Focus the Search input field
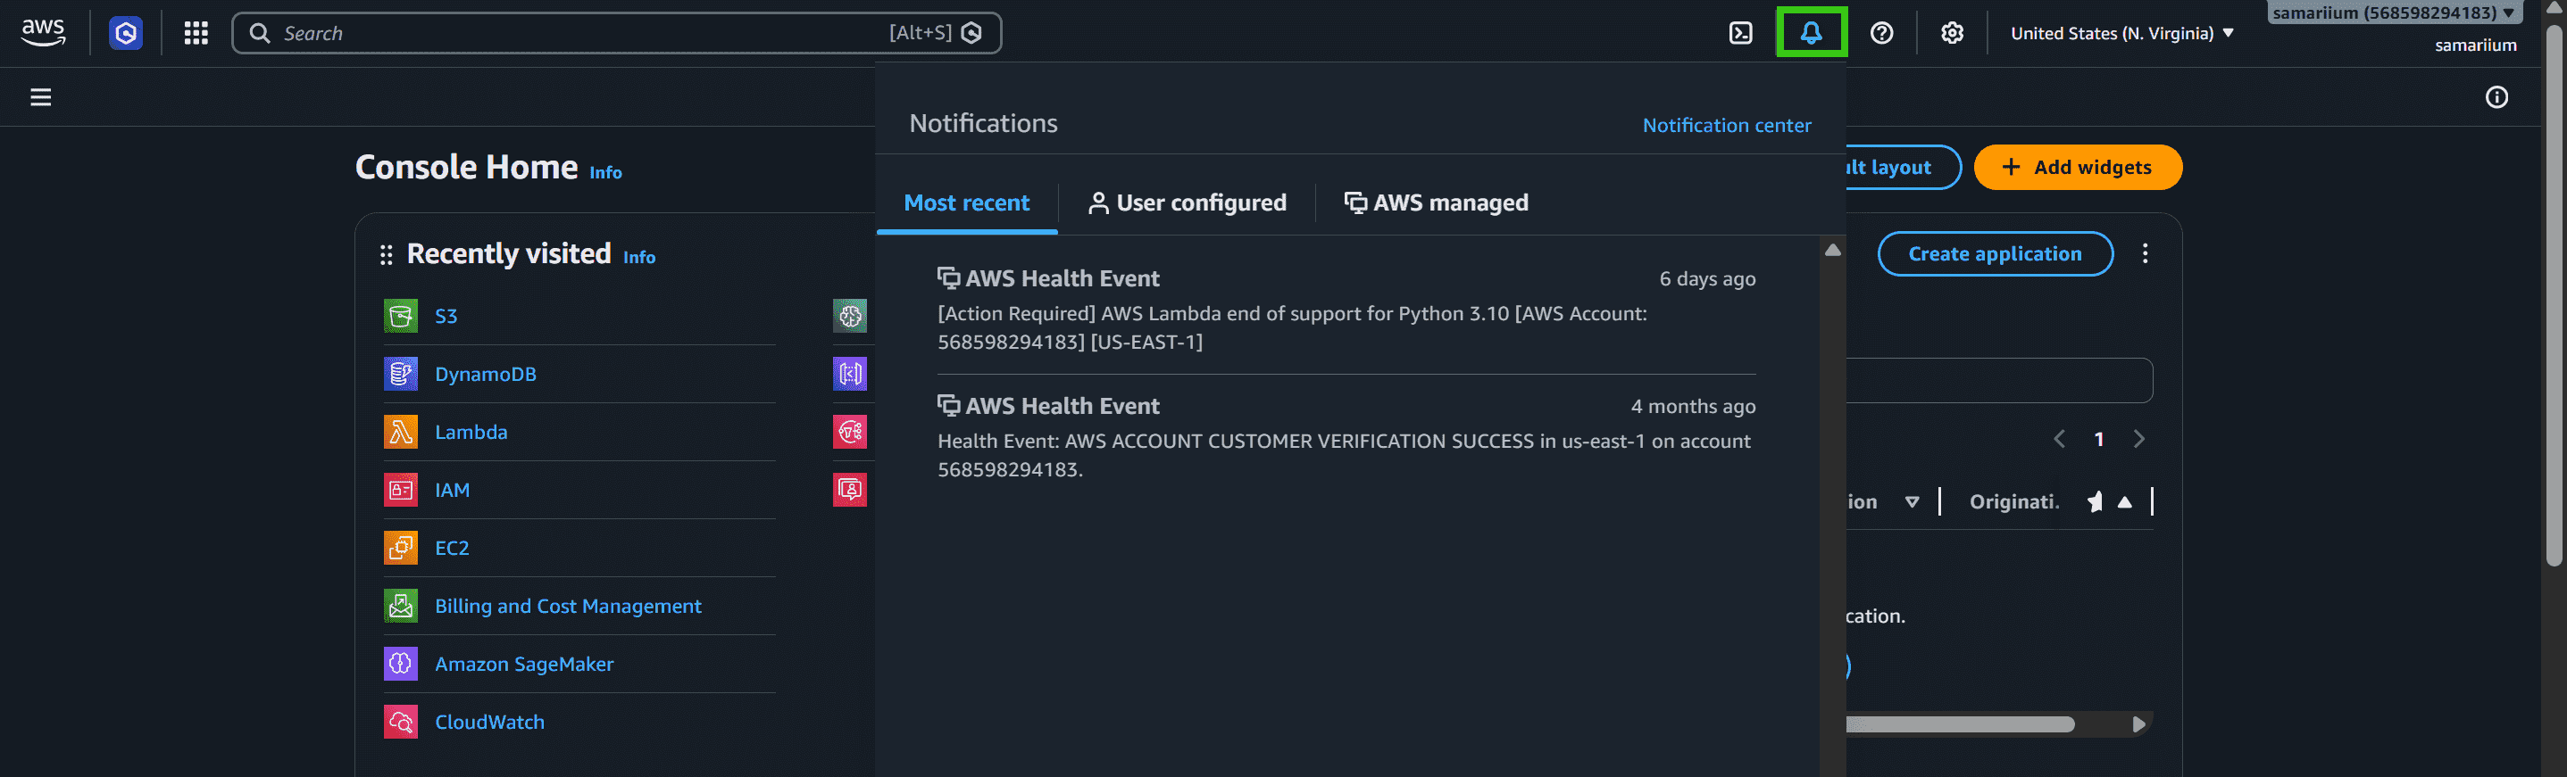 [616, 33]
